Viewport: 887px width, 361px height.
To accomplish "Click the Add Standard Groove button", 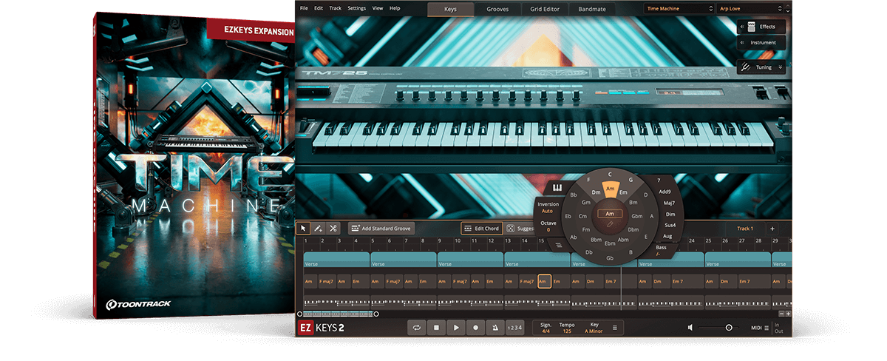I will [x=381, y=229].
